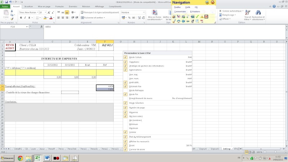Center text horizontally in ribbon
The image size is (288, 162).
point(63,18)
